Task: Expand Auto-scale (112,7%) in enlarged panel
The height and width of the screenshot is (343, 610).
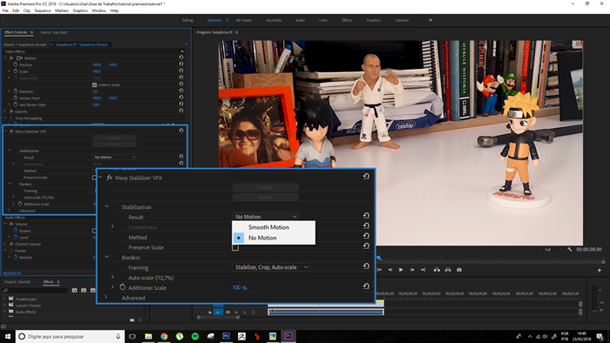Action: tap(112, 277)
